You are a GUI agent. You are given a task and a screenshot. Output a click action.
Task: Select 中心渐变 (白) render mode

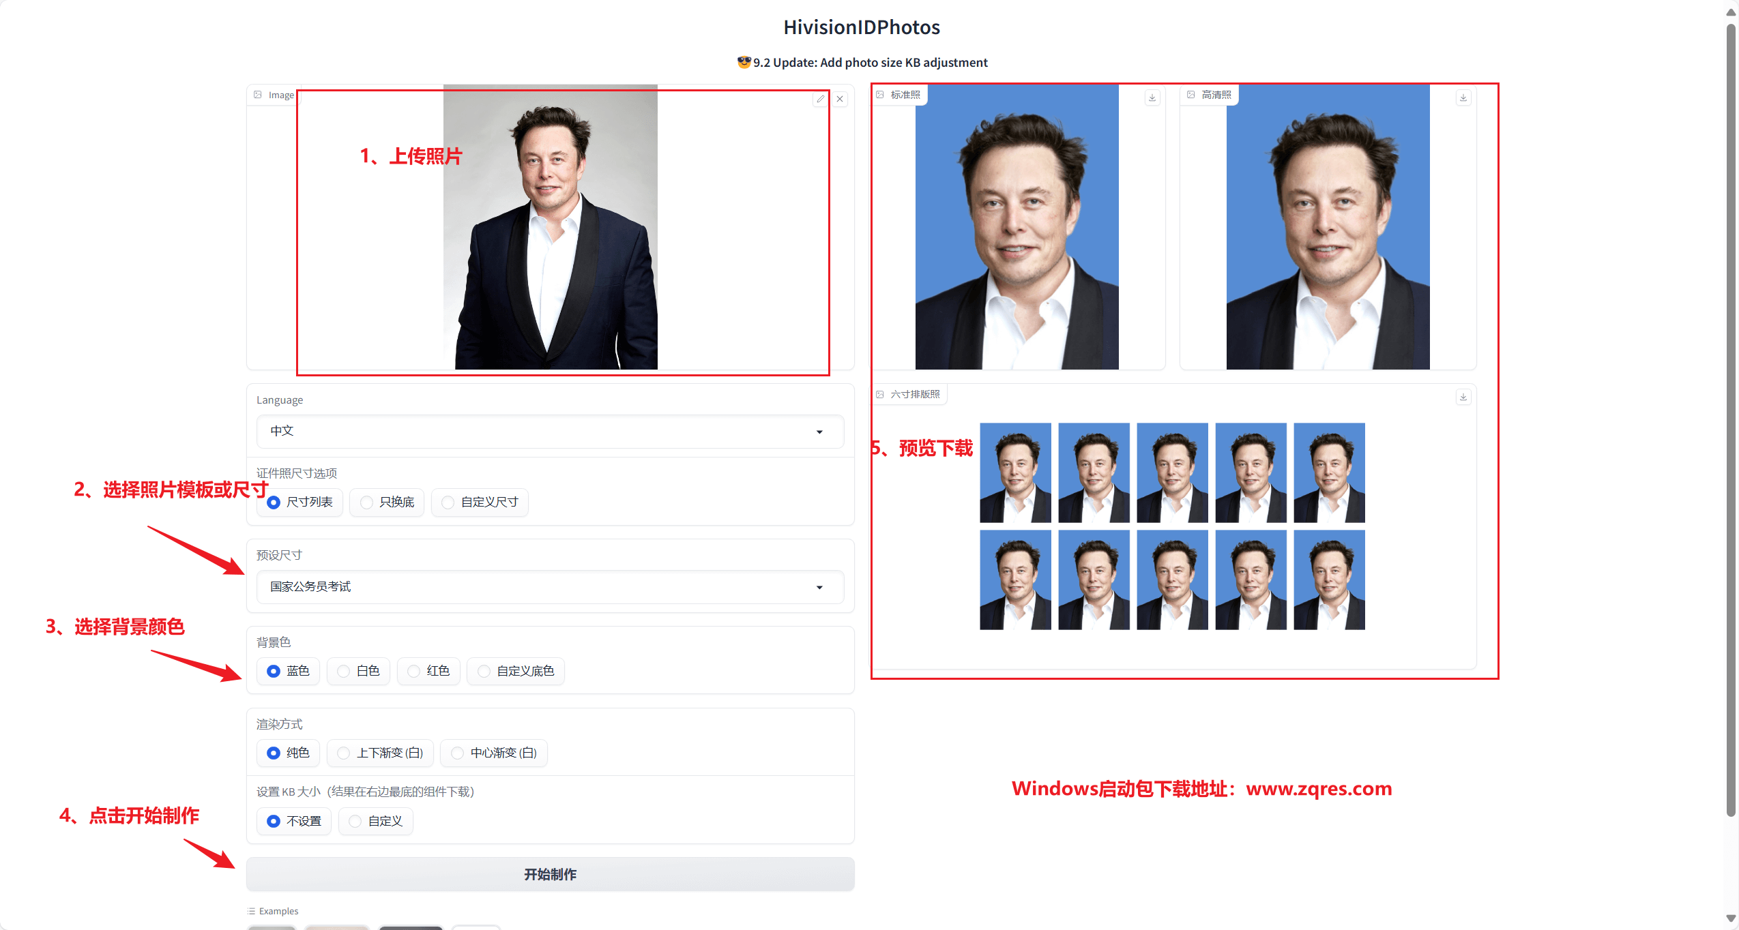[x=494, y=753]
